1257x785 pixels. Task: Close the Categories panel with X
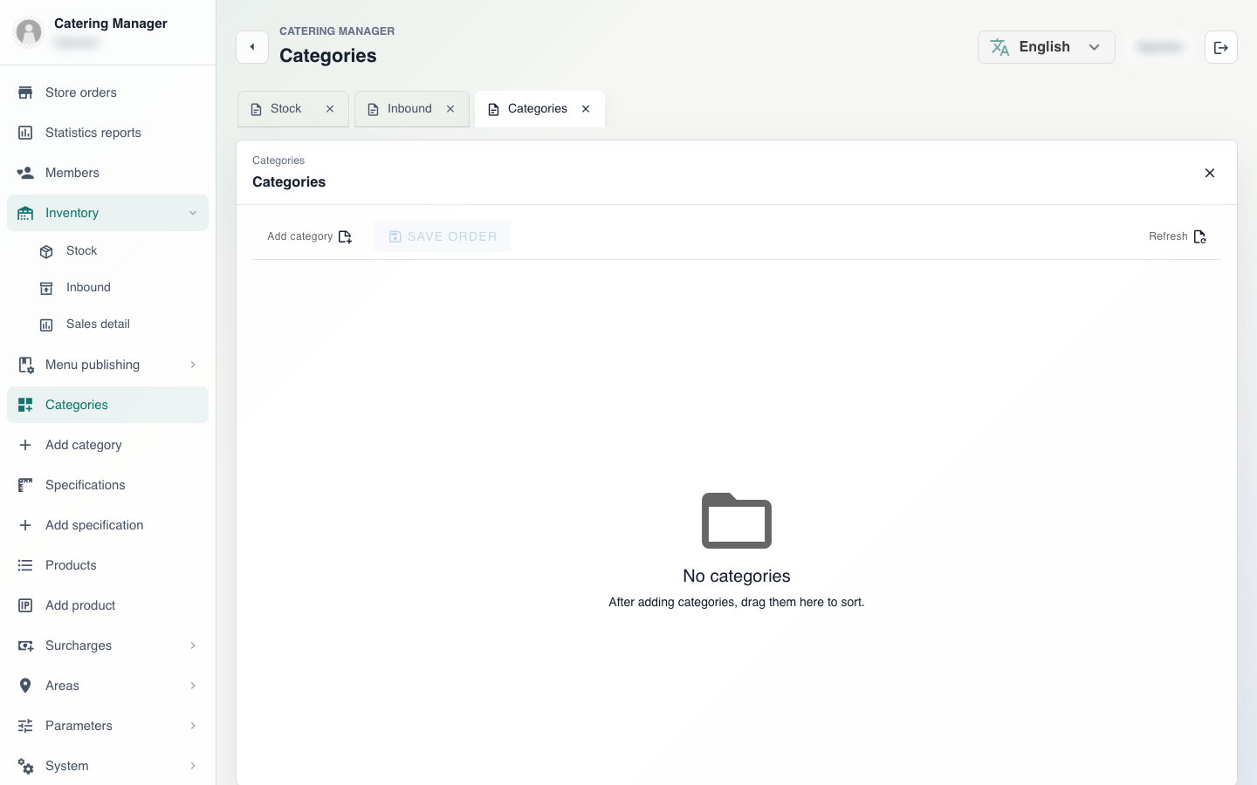(x=1210, y=173)
